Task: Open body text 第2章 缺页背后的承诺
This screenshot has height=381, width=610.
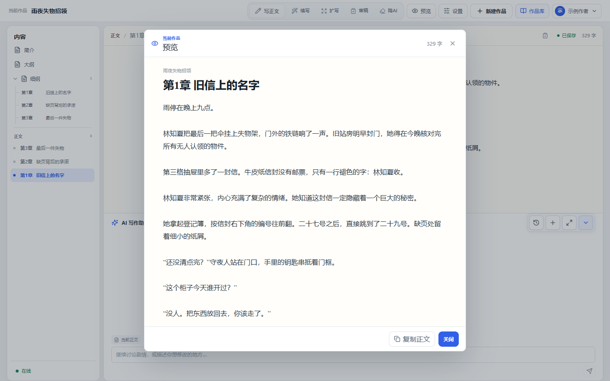Action: 53,162
